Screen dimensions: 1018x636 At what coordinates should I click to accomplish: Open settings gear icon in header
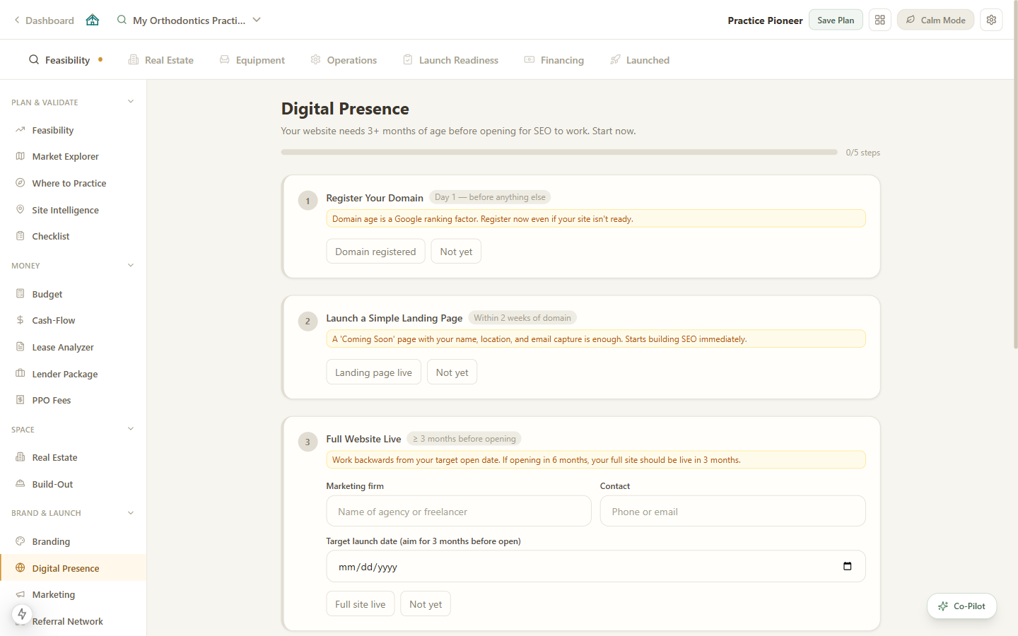tap(992, 20)
